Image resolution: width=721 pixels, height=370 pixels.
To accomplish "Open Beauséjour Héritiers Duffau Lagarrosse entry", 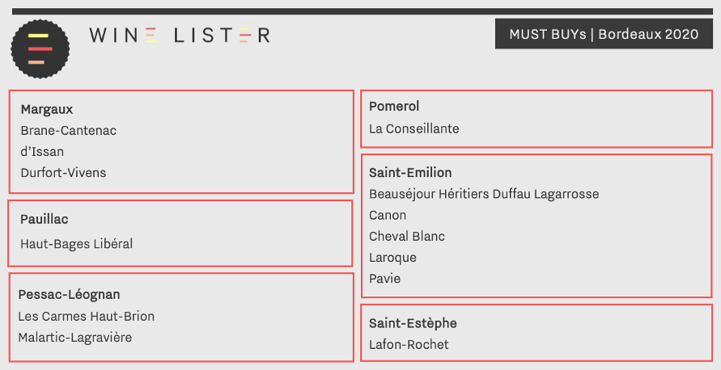I will 484,194.
